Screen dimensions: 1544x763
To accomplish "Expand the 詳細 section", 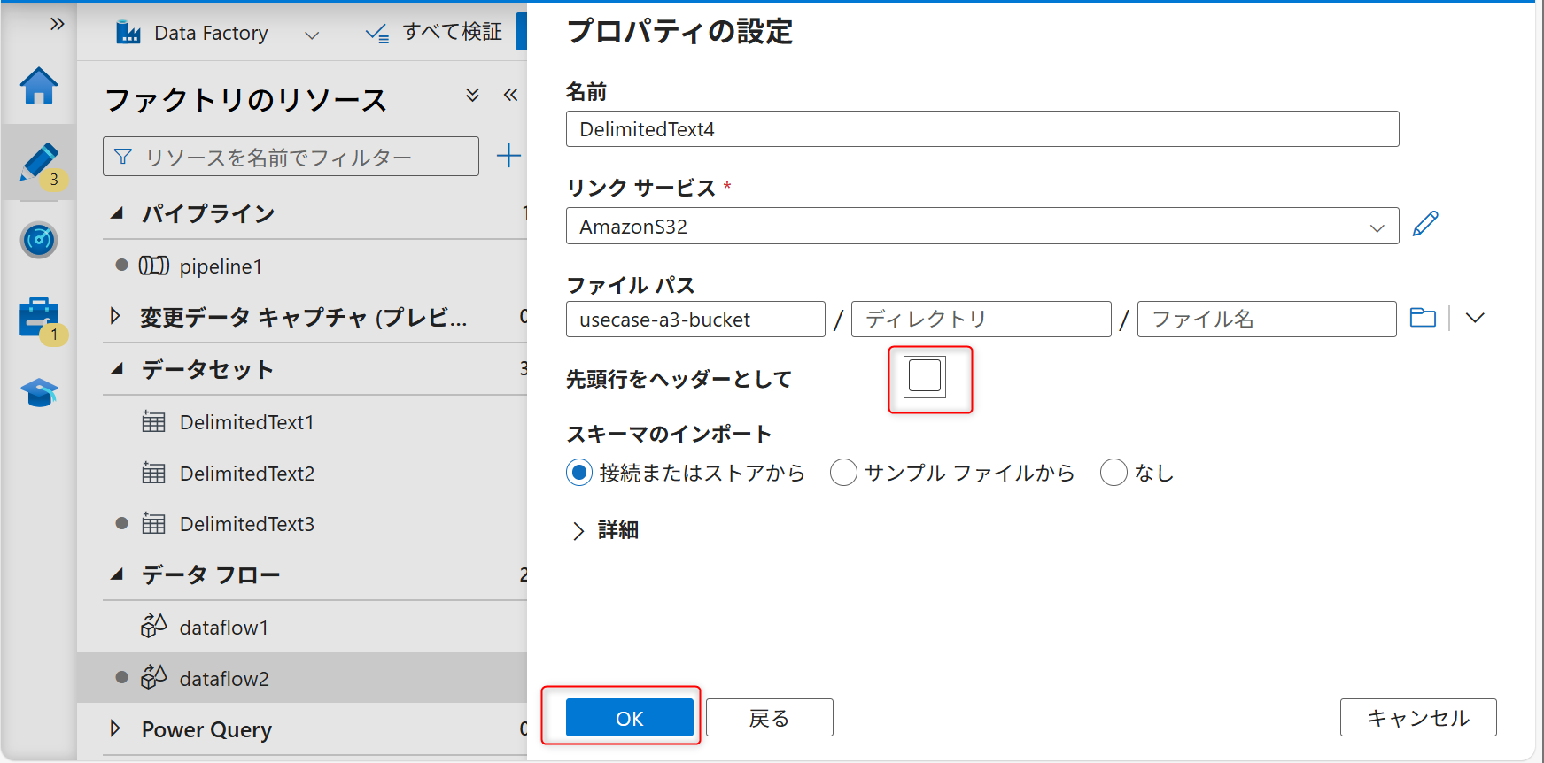I will tap(578, 531).
